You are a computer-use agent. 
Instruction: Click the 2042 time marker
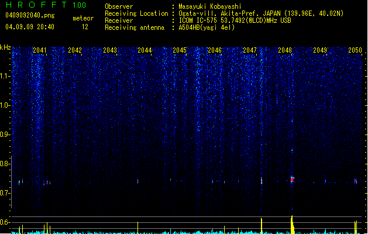75,50
